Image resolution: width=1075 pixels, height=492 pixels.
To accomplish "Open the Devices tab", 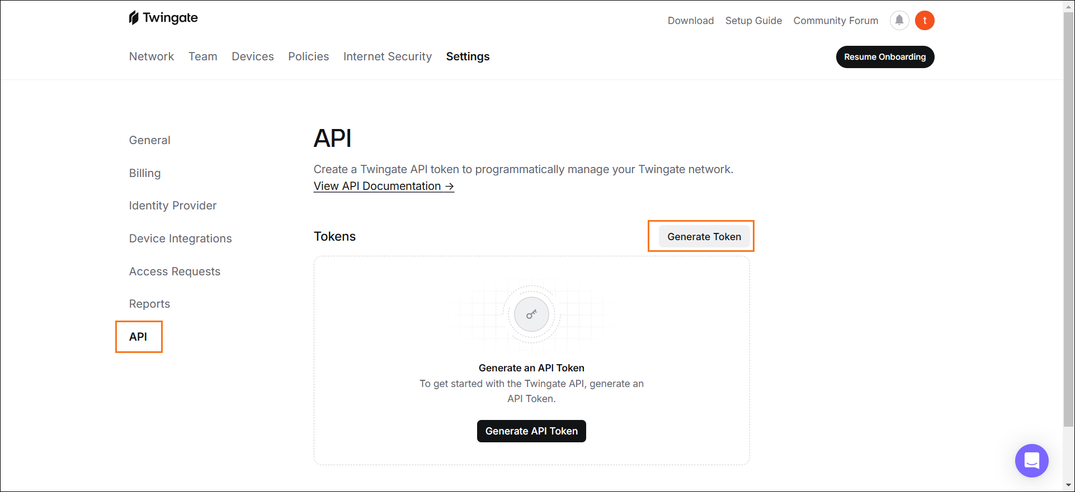I will [253, 56].
